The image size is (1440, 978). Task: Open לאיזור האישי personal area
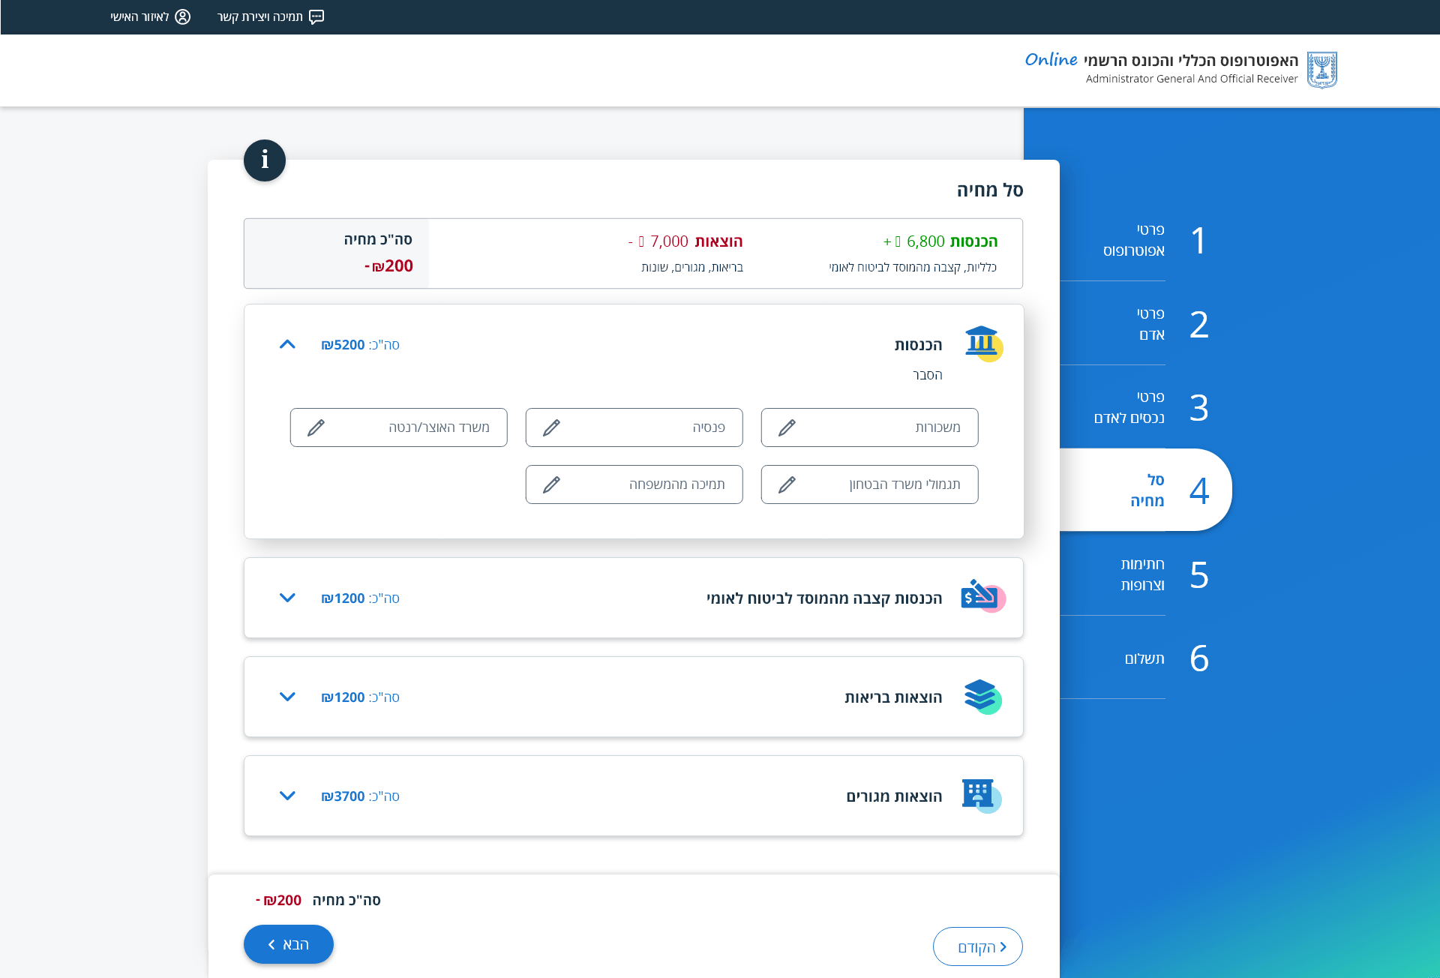click(x=150, y=16)
